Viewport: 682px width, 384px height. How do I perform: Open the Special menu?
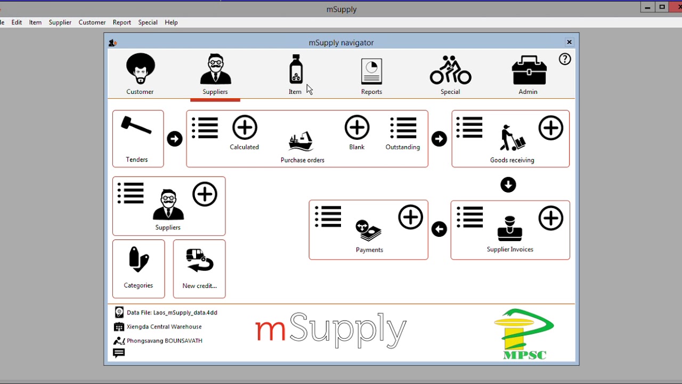pos(148,22)
